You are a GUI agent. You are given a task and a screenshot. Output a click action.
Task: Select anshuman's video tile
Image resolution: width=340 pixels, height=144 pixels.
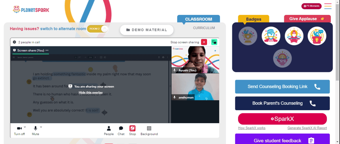pyautogui.click(x=195, y=87)
